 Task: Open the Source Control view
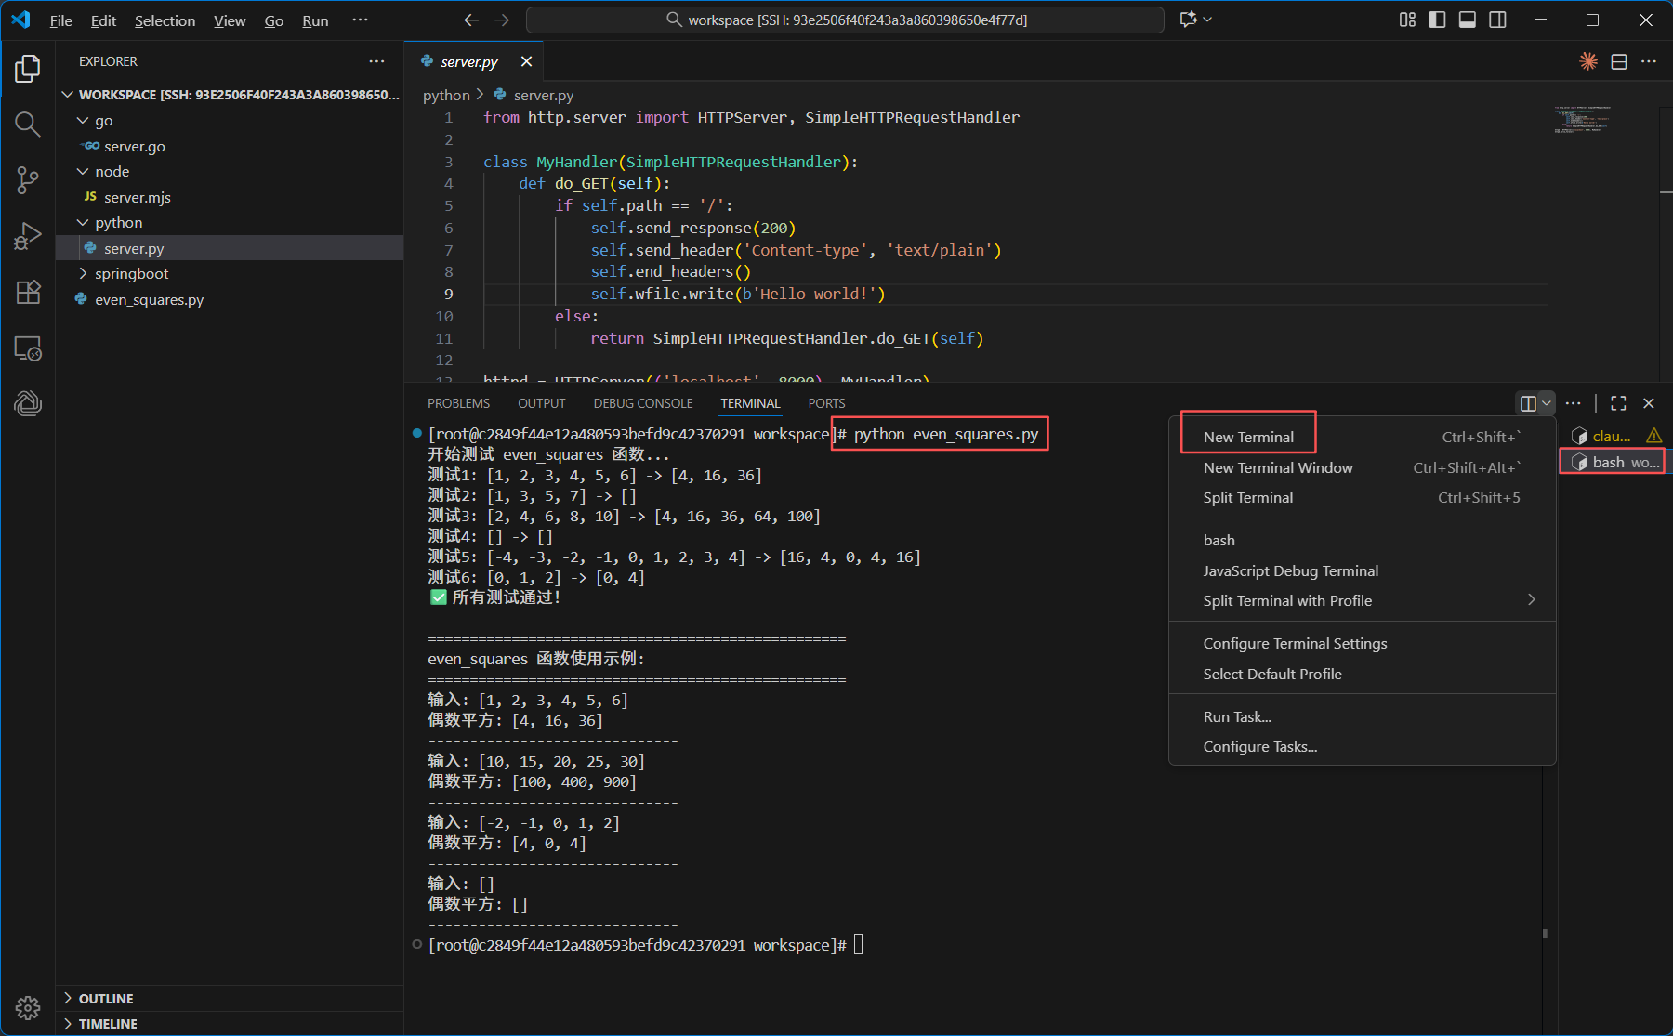pyautogui.click(x=28, y=179)
